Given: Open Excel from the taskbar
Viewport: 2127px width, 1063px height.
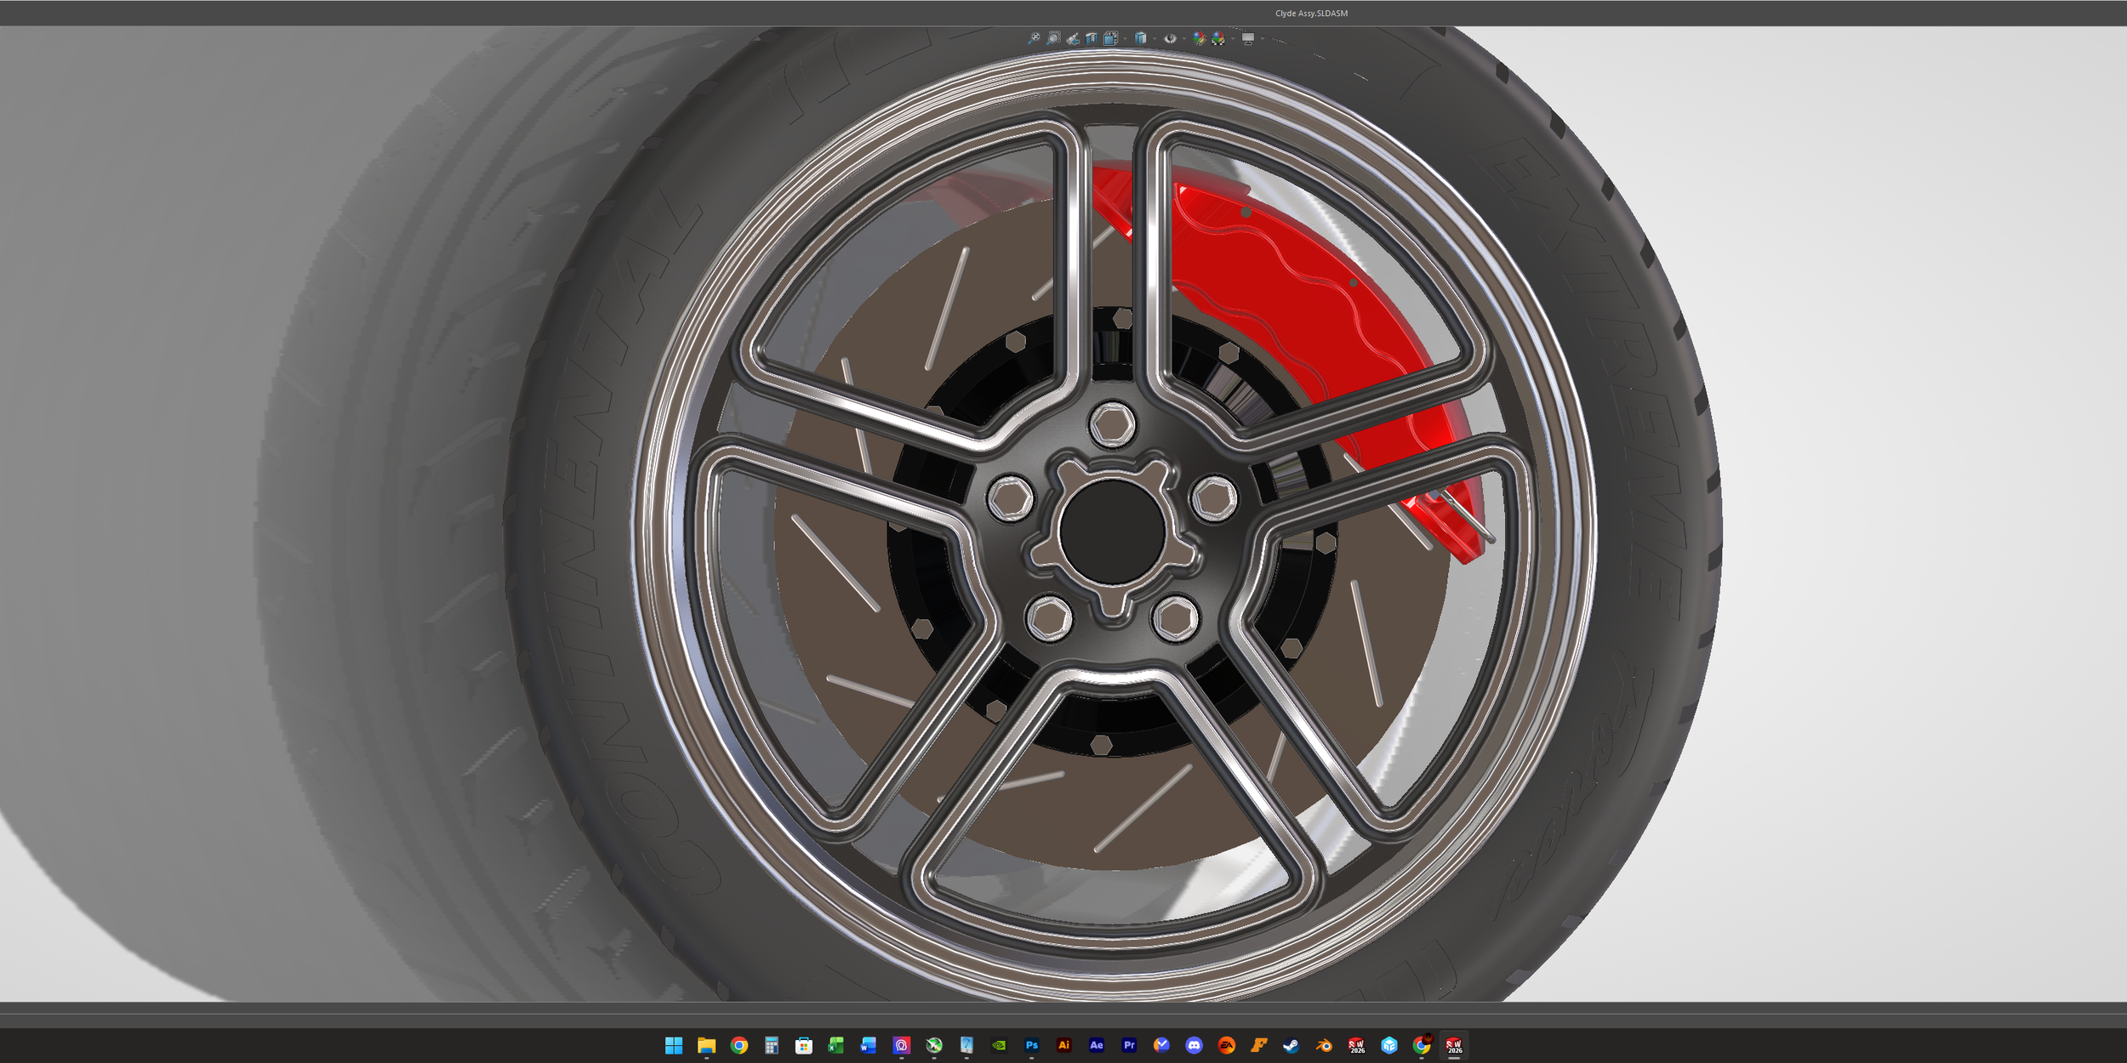Looking at the screenshot, I should point(836,1045).
